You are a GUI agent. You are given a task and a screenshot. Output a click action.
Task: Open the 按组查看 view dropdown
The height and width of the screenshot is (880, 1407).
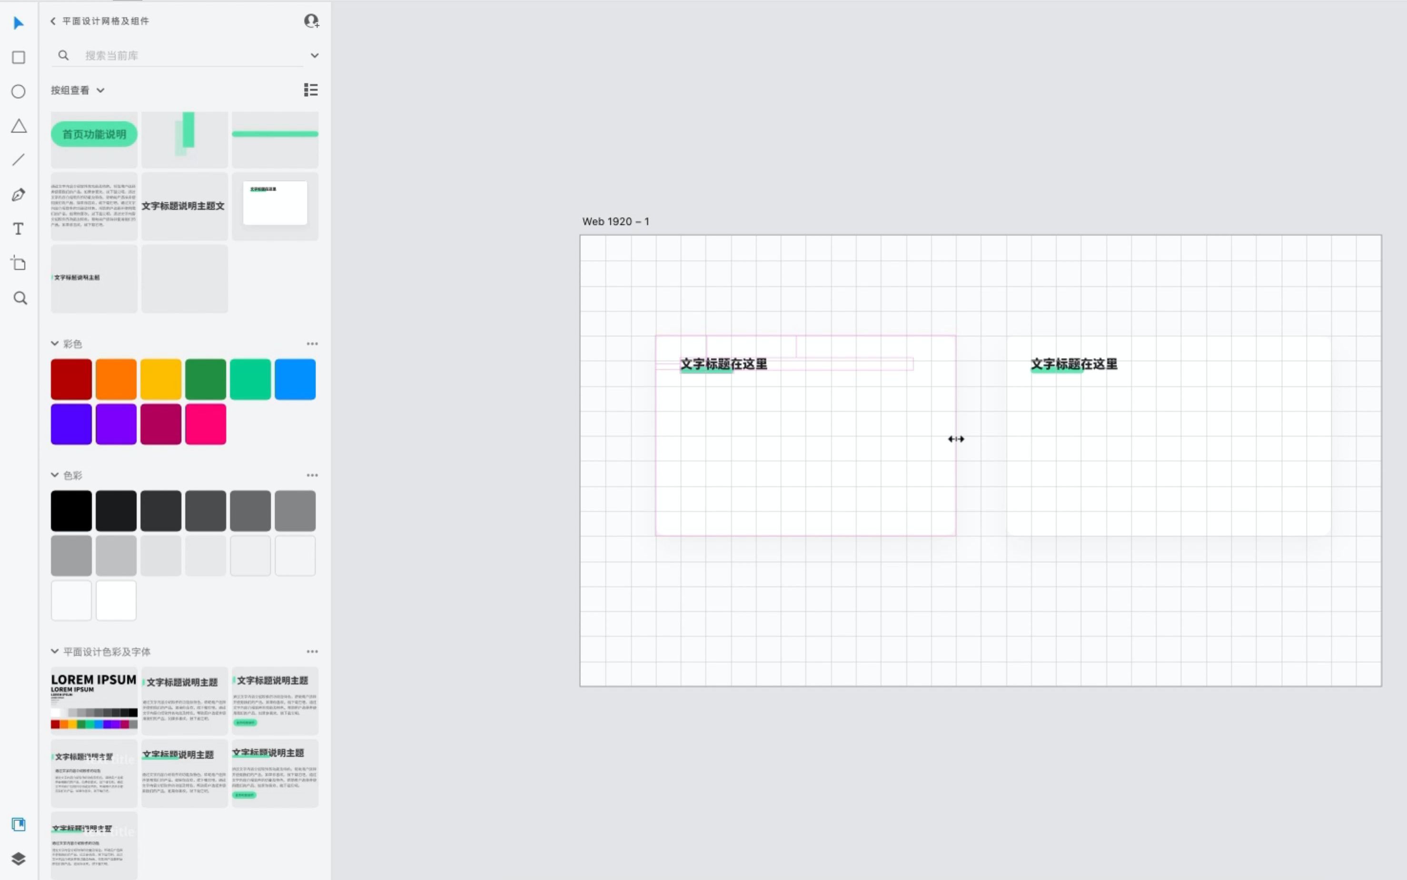point(78,90)
